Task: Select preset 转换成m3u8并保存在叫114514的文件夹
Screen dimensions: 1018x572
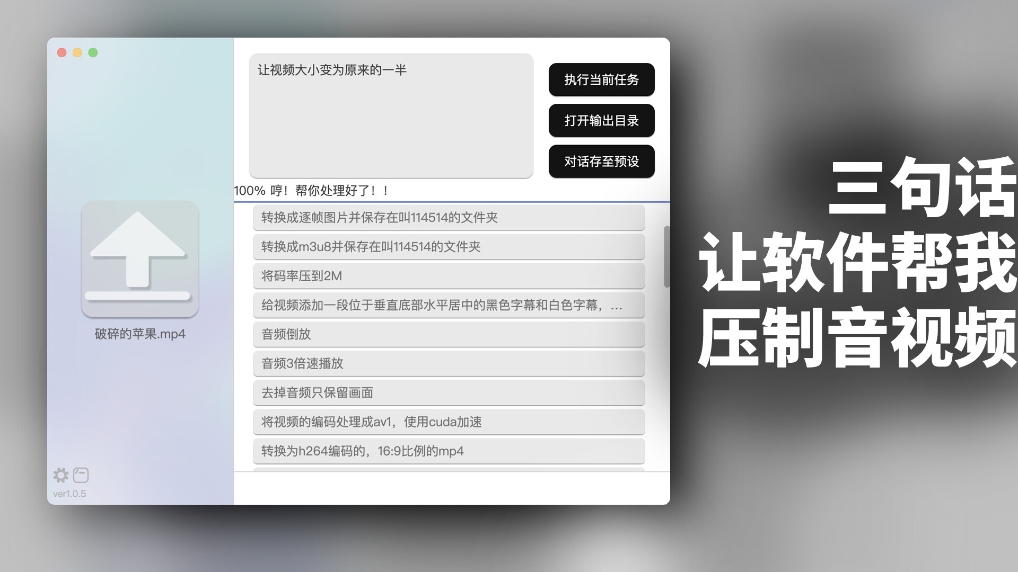Action: [449, 247]
